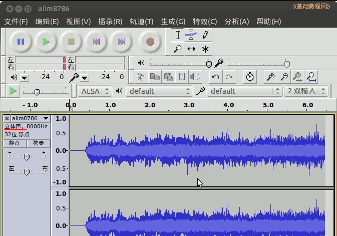Click the Record button
The image size is (337, 236).
click(x=150, y=42)
